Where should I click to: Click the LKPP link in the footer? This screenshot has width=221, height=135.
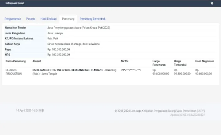pos(201,110)
